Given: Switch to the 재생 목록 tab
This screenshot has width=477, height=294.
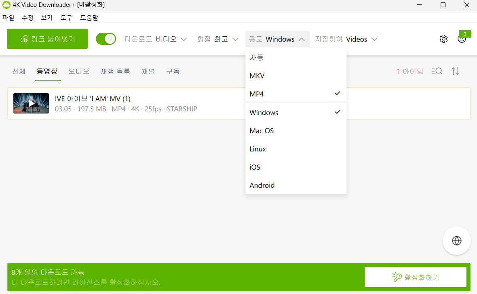Looking at the screenshot, I should point(115,71).
